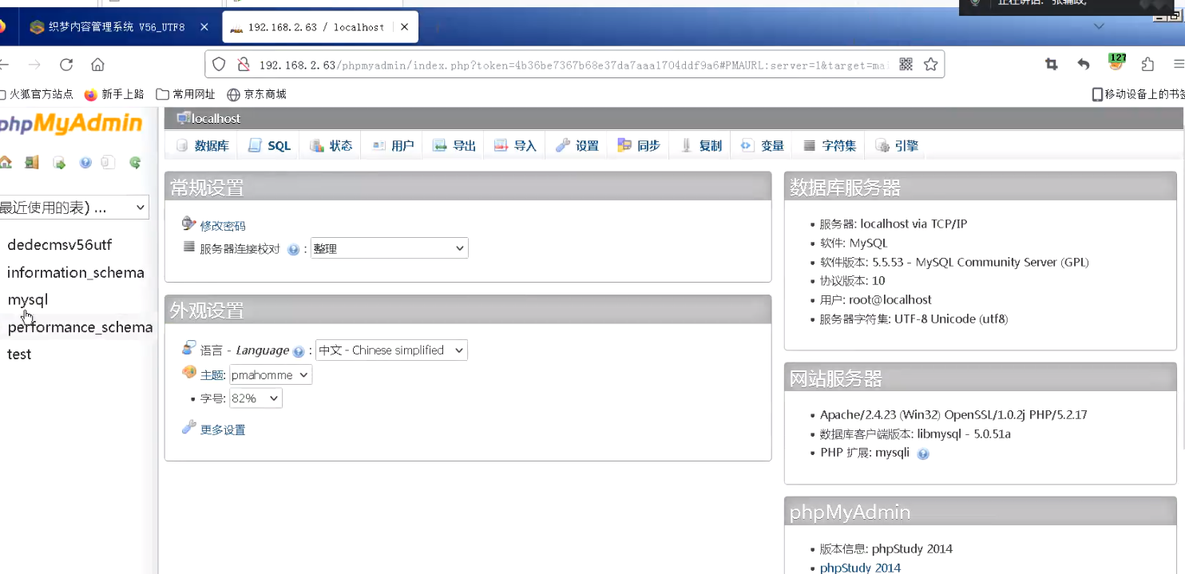Switch to the 设置 tab
This screenshot has width=1185, height=574.
[577, 146]
